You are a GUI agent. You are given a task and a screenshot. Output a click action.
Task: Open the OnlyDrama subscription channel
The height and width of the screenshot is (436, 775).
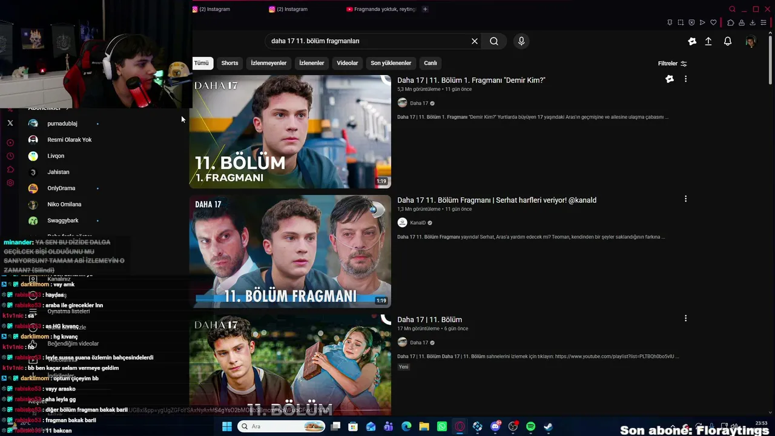[61, 188]
